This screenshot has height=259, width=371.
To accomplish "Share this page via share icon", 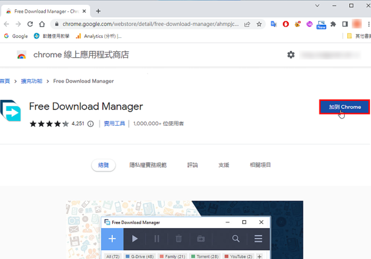I will (x=247, y=24).
